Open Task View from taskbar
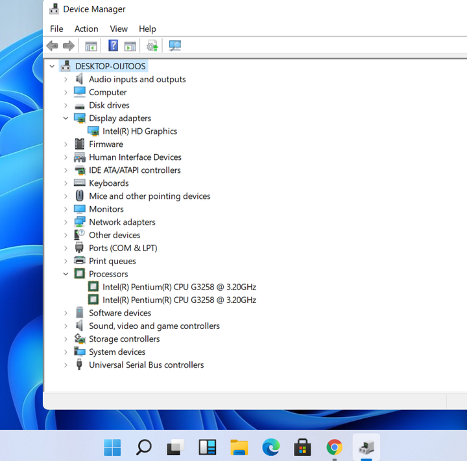 (175, 447)
